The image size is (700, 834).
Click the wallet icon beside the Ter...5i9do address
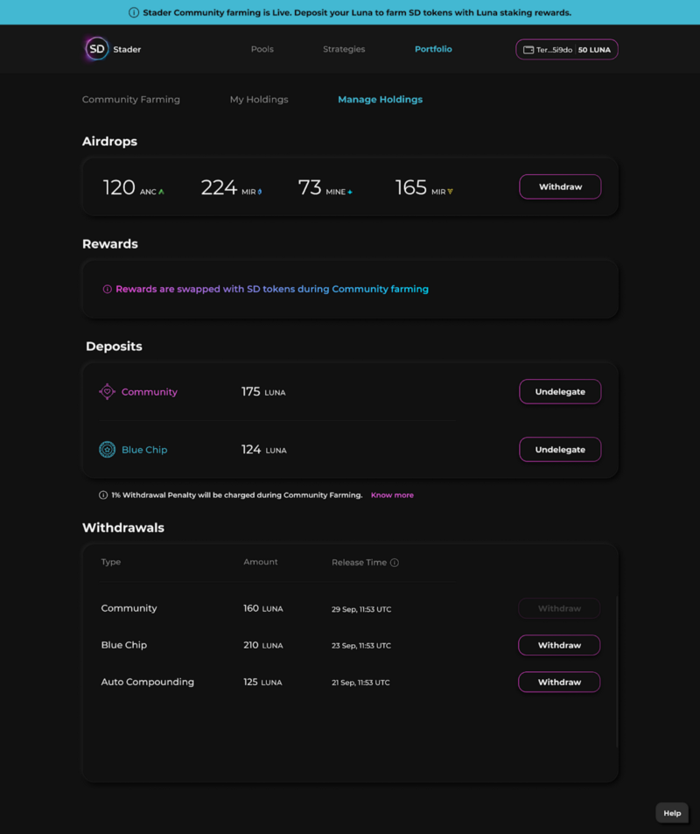[x=528, y=50]
